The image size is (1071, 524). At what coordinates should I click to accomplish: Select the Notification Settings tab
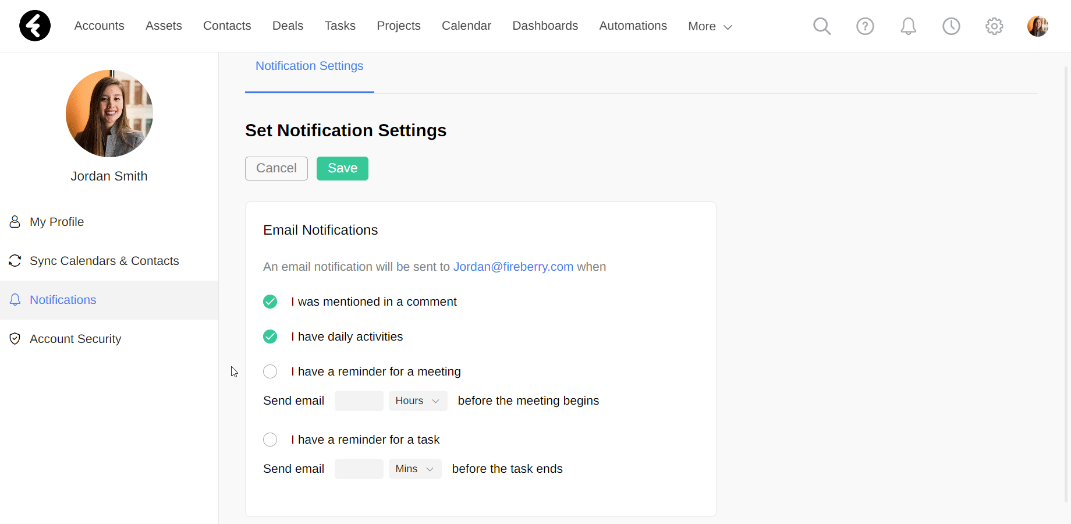point(310,66)
